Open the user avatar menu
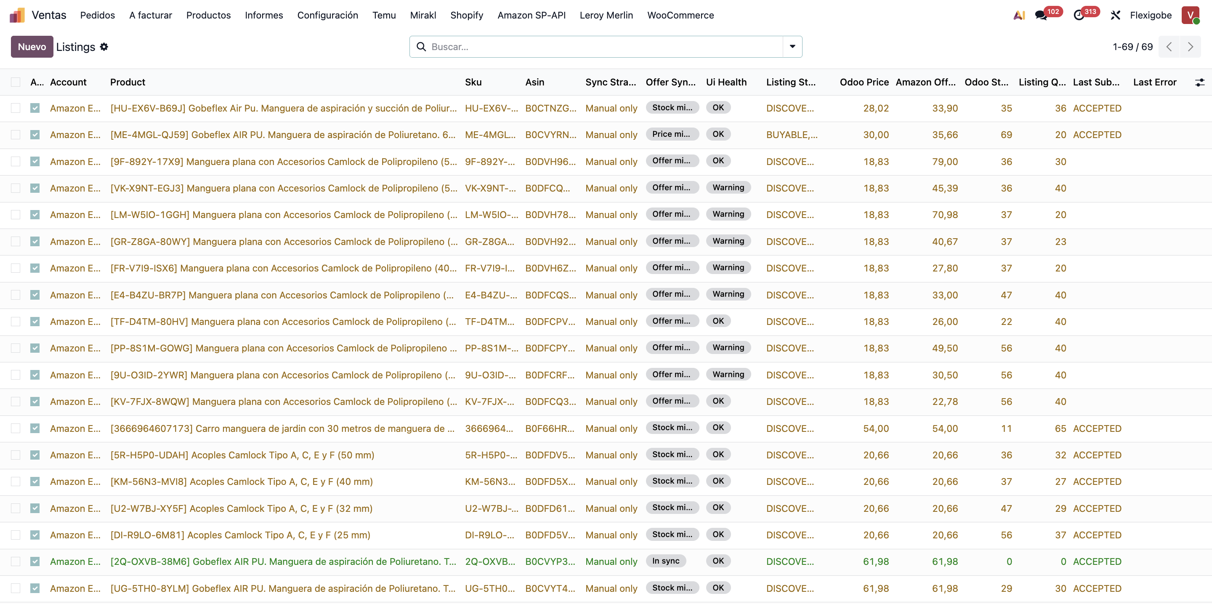The height and width of the screenshot is (604, 1212). tap(1191, 15)
